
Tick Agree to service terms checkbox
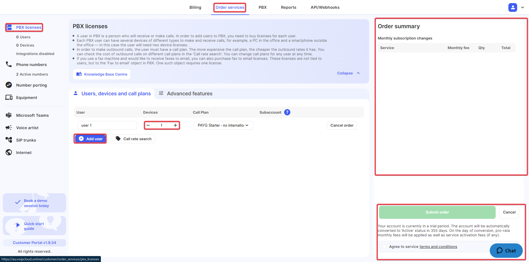pyautogui.click(x=384, y=247)
